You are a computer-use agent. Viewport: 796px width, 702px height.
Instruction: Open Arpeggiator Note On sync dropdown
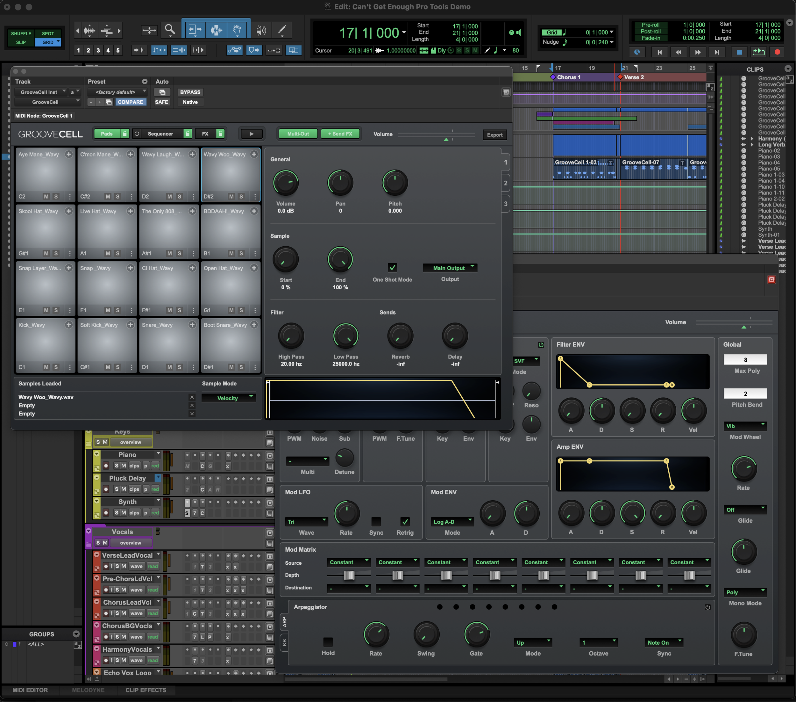click(665, 642)
